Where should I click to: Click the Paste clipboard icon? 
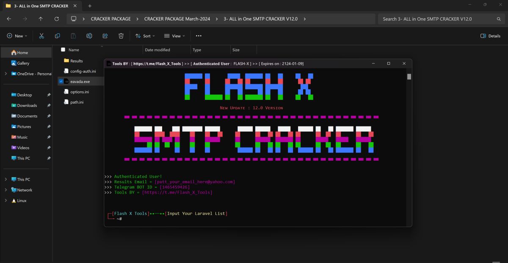coord(73,36)
